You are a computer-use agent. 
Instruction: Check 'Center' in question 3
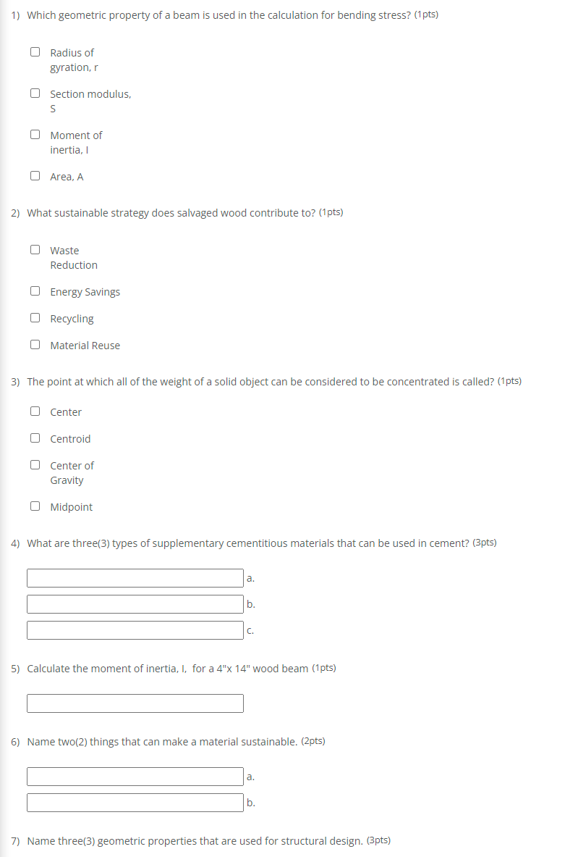click(35, 409)
